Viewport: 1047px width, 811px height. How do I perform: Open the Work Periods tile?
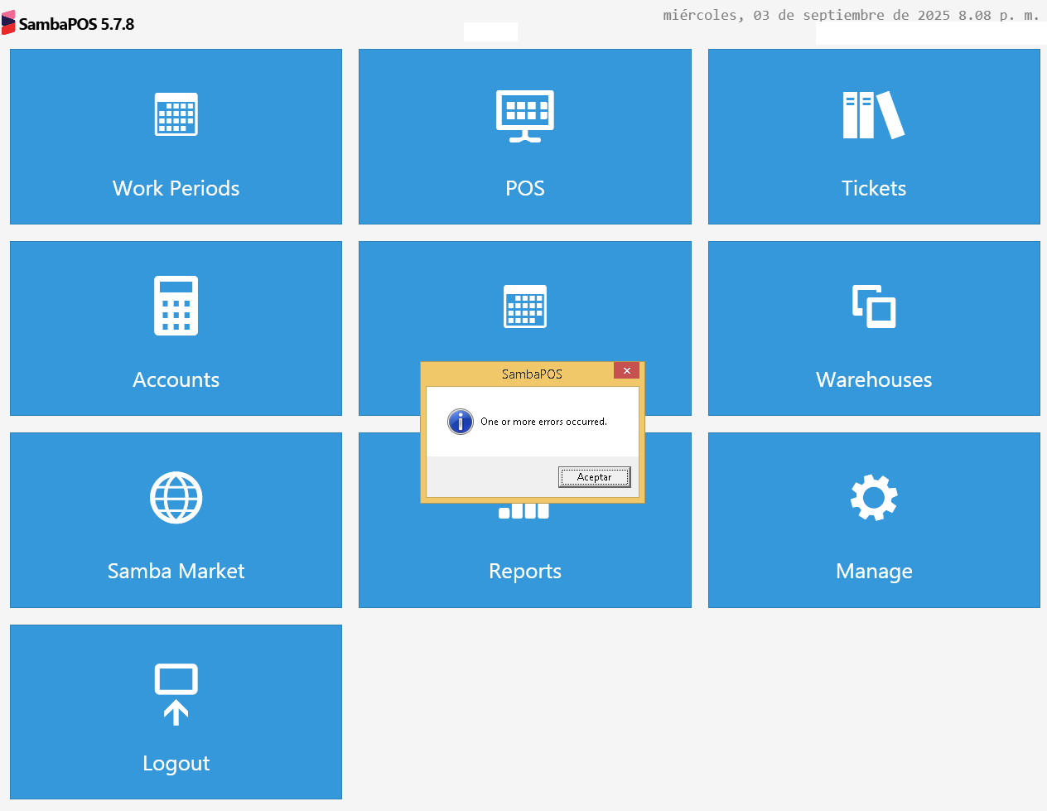tap(176, 136)
